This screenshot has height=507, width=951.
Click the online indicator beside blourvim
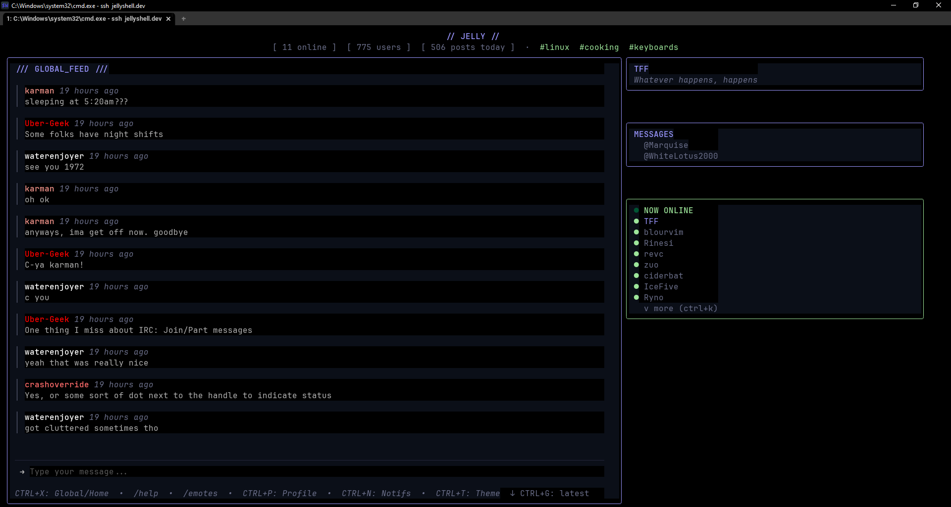coord(636,232)
